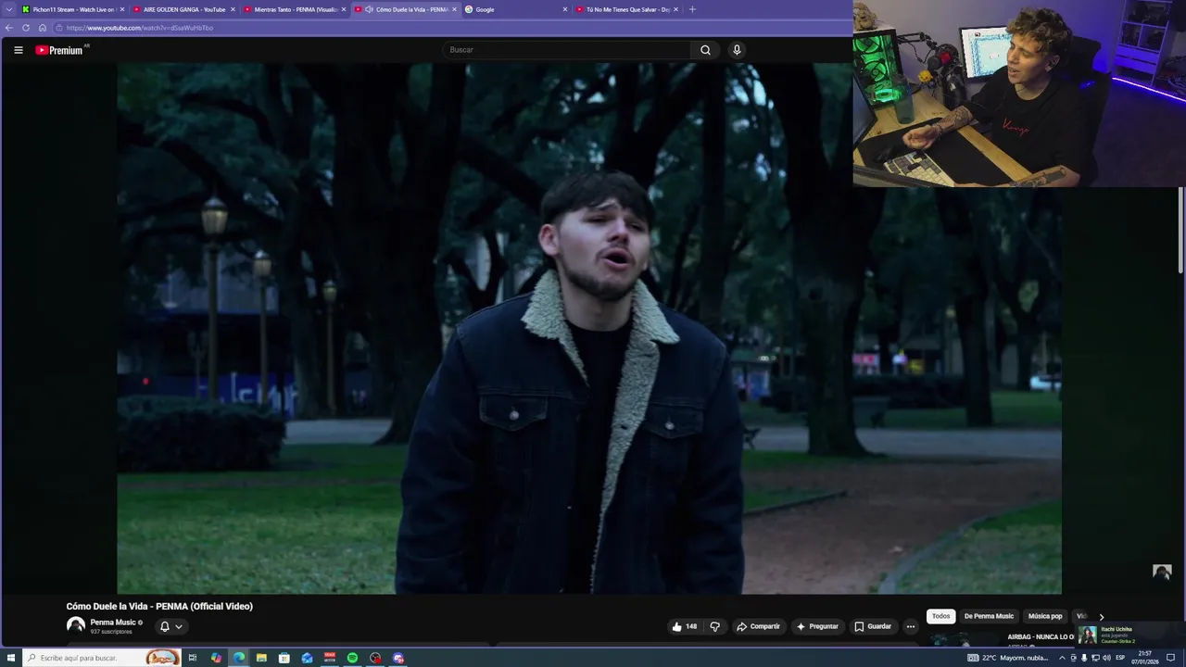Open the Mail app on taskbar
This screenshot has height=667, width=1186.
point(307,658)
